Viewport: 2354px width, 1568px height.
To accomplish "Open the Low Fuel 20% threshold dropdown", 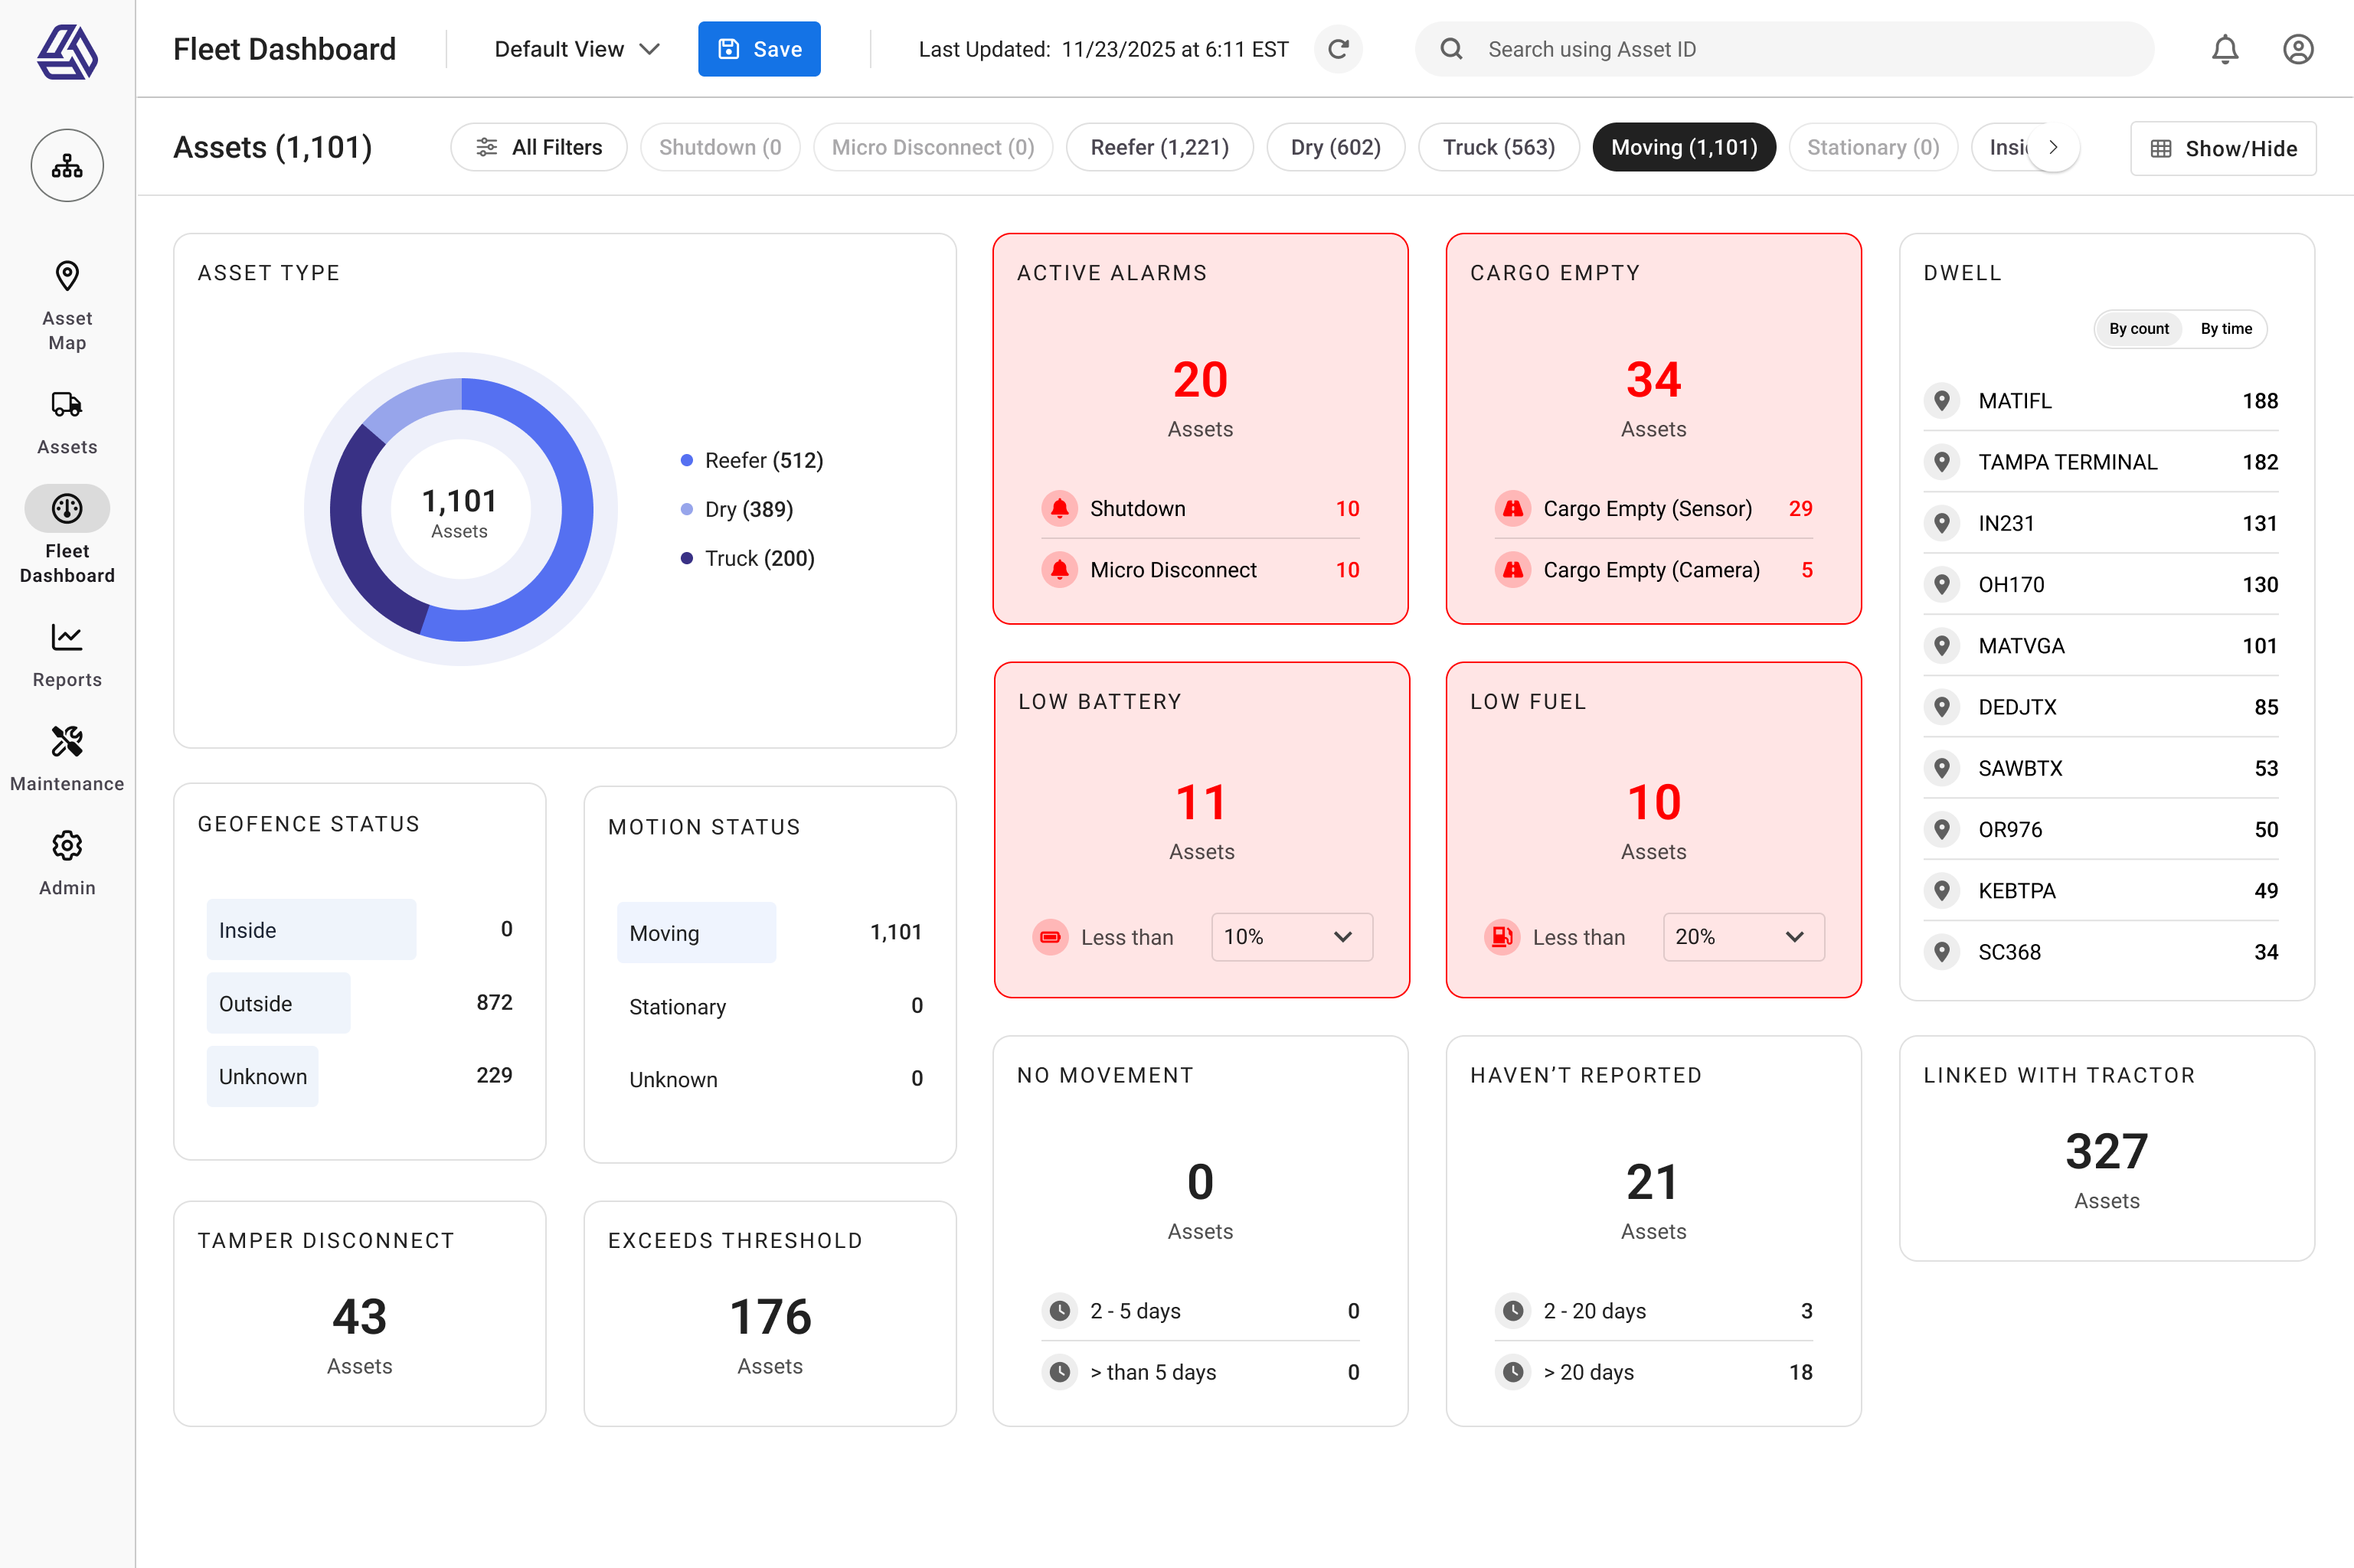I will pyautogui.click(x=1742, y=937).
